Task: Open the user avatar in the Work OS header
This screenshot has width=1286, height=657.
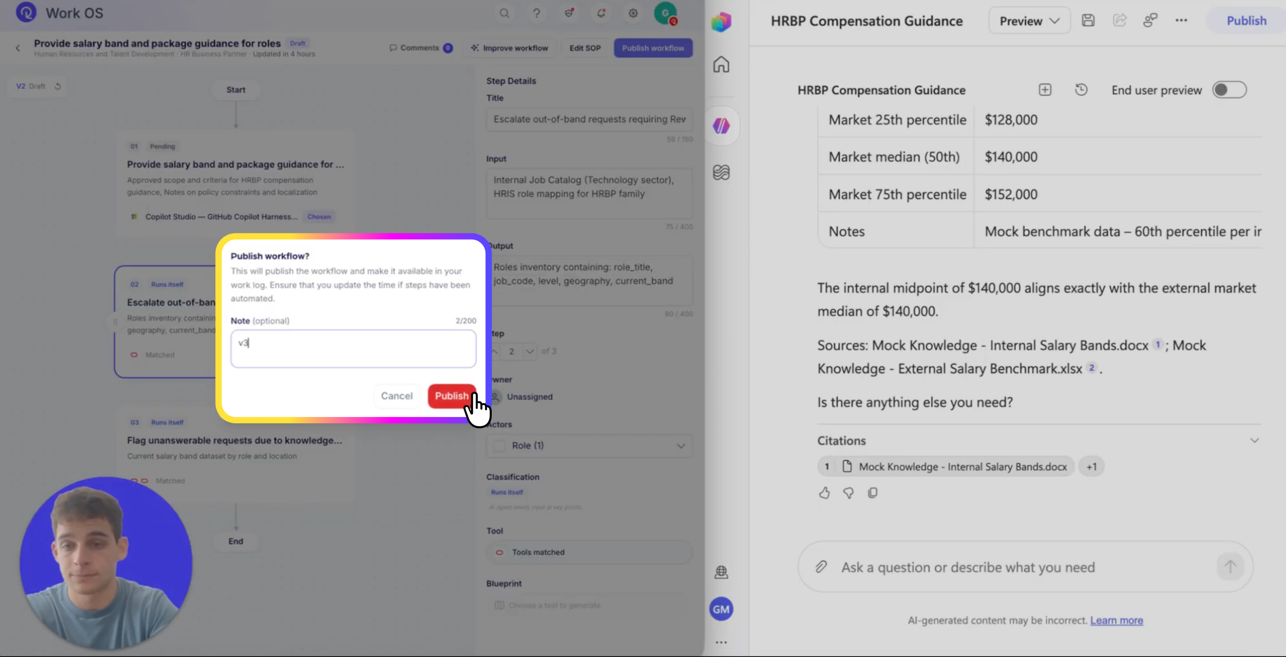Action: [665, 13]
